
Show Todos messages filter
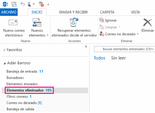click(x=99, y=58)
